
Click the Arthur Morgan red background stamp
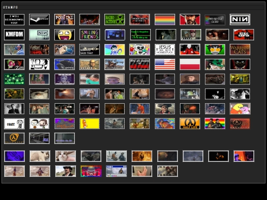[x=190, y=20]
